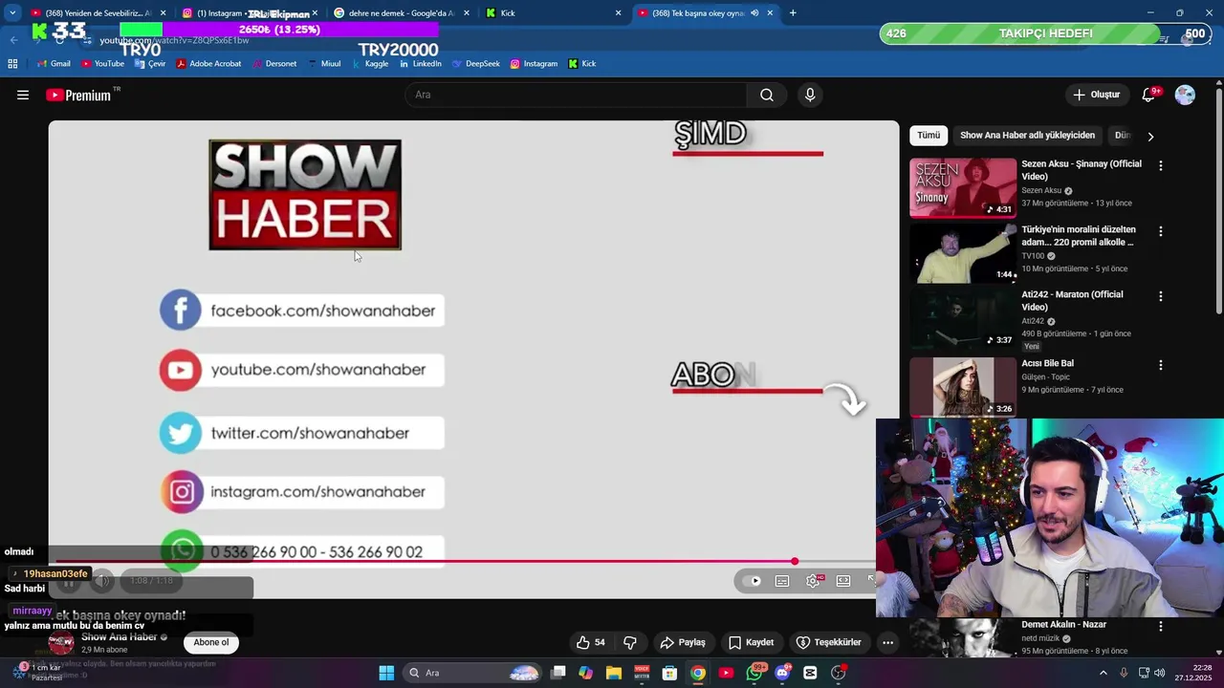The width and height of the screenshot is (1224, 688).
Task: Click the magnifier search button
Action: click(767, 95)
